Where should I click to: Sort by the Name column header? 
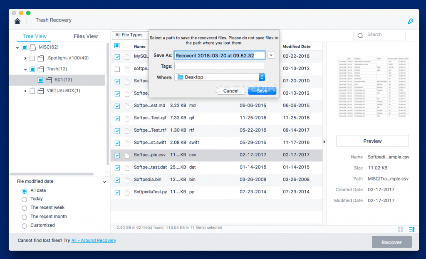click(140, 47)
